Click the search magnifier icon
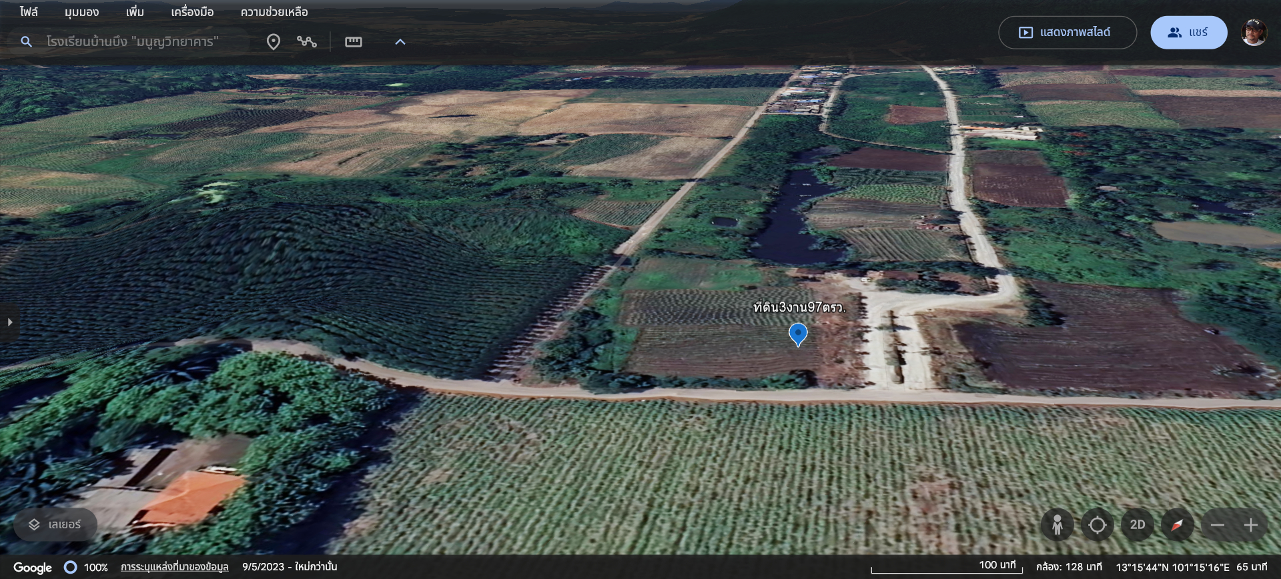 coord(26,41)
